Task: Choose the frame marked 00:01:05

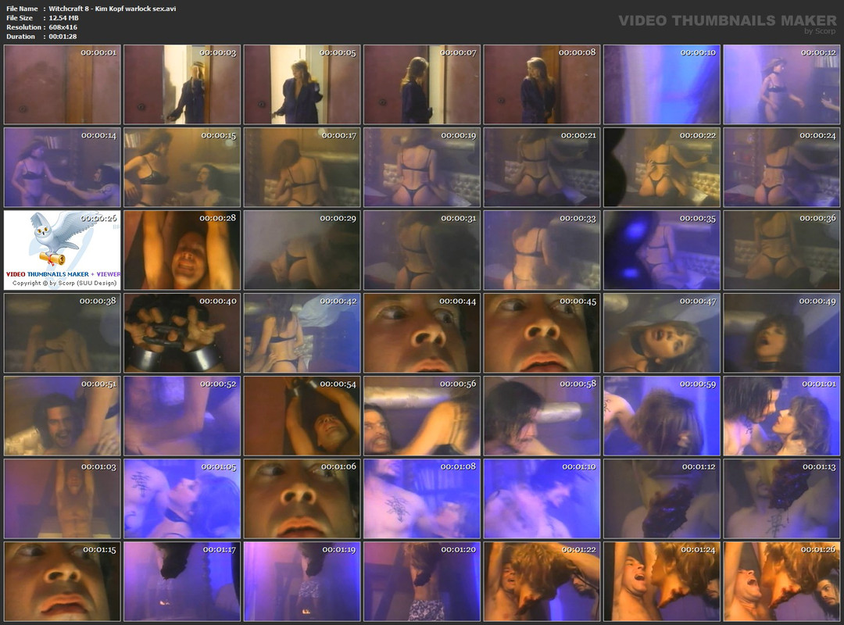Action: coord(182,499)
